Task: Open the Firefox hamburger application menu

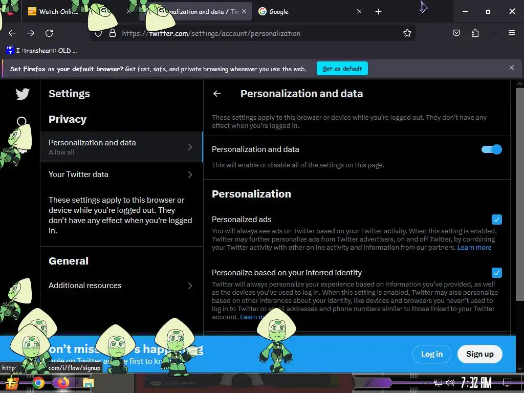Action: pyautogui.click(x=512, y=33)
